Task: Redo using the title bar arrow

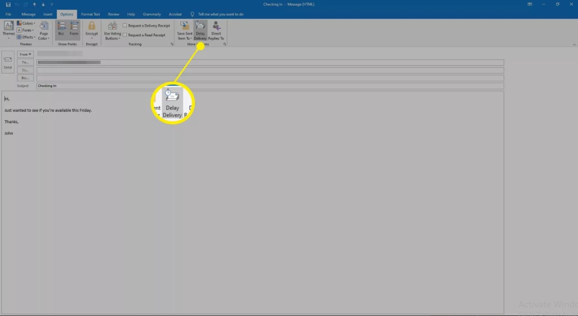Action: point(26,5)
